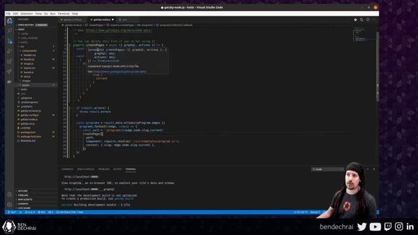Open README.md in the explorer tree
The image size is (418, 235).
[27, 141]
